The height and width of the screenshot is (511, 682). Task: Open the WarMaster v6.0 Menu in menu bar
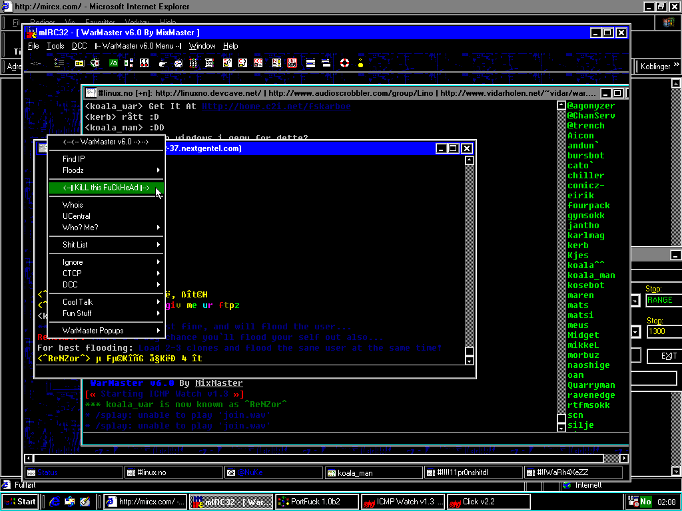coord(139,46)
